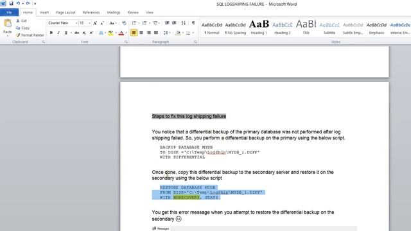
Task: Copy the selected text
Action: tap(23, 28)
